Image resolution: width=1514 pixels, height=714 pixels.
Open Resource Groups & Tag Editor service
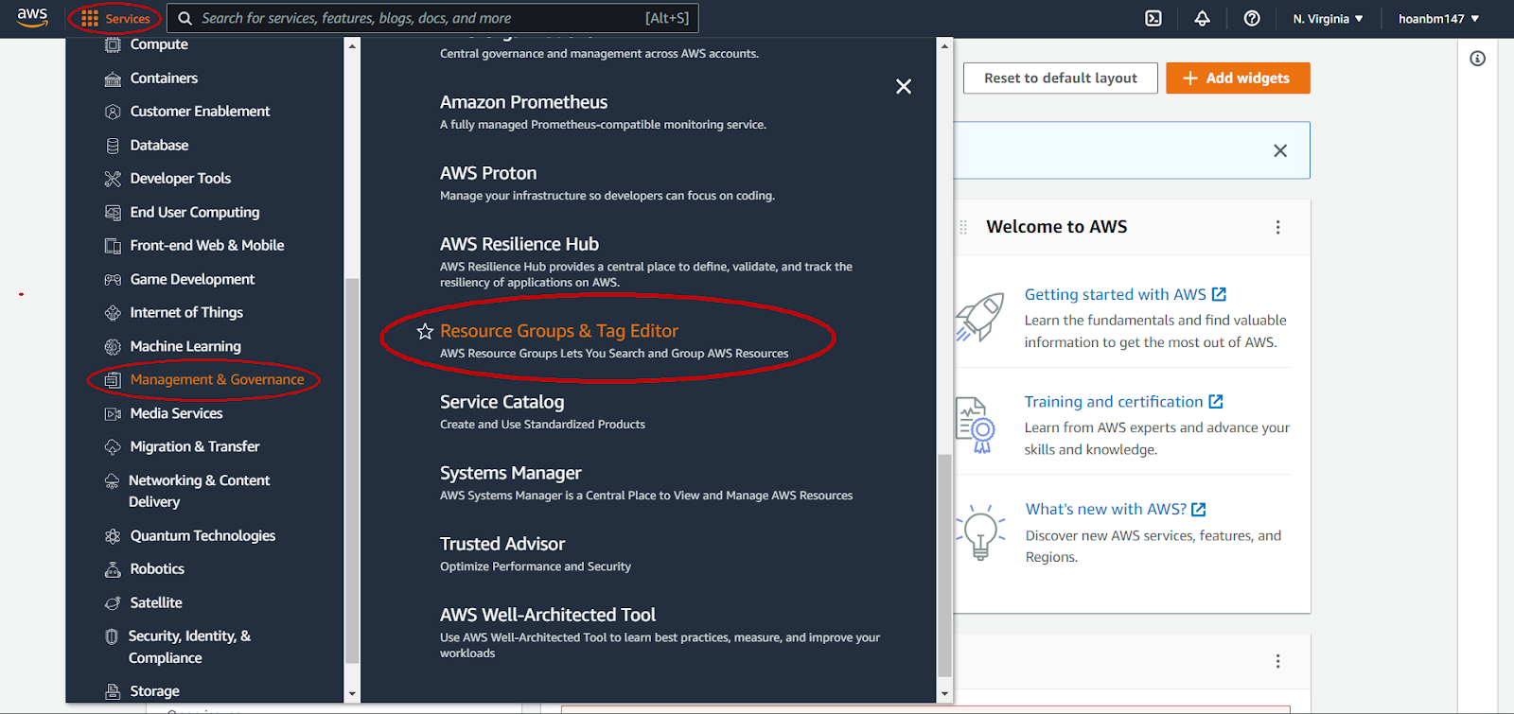(559, 331)
